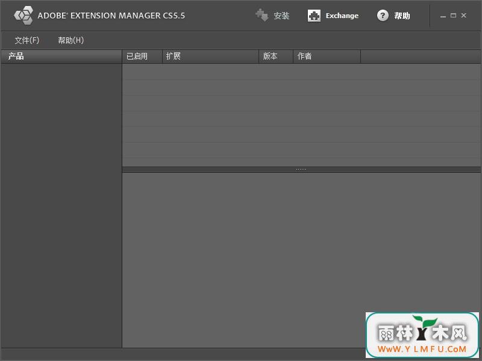
Task: Sort by the 已启用 enabled column
Action: (x=142, y=56)
